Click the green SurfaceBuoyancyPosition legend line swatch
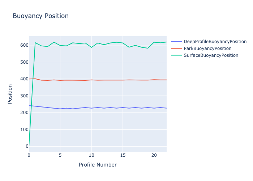 (176, 55)
